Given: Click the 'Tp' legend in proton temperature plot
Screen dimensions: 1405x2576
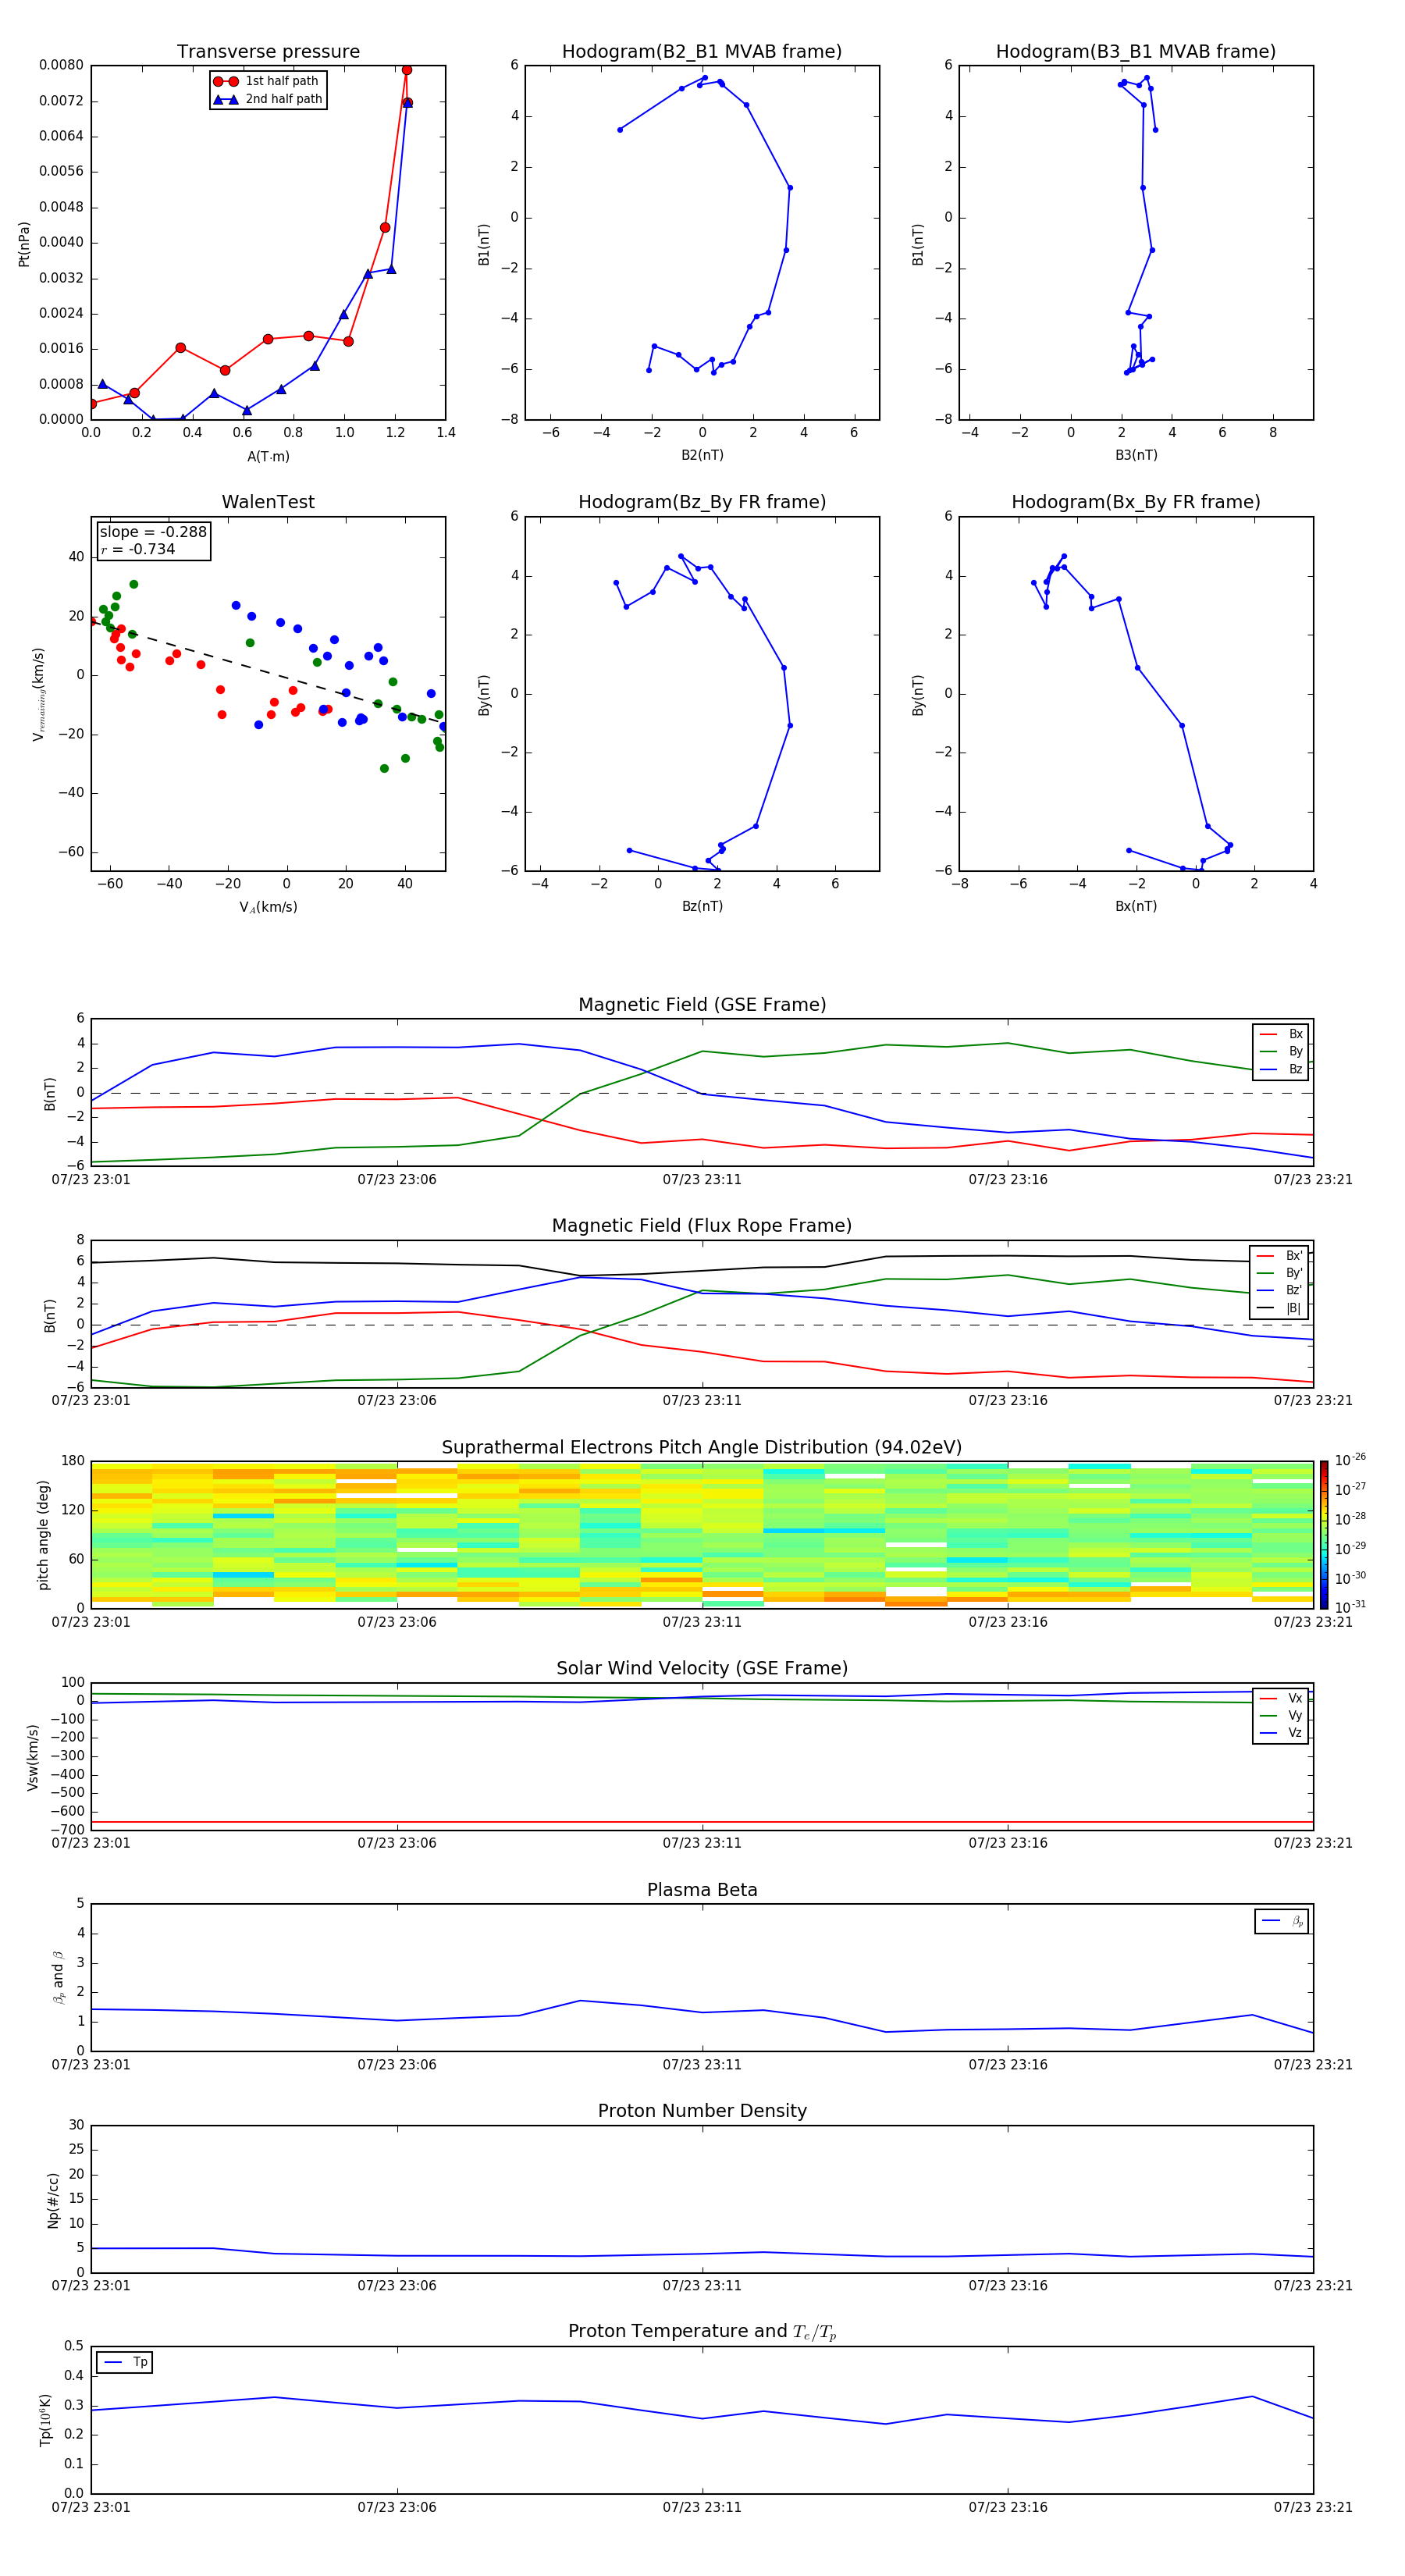Looking at the screenshot, I should click(125, 2362).
